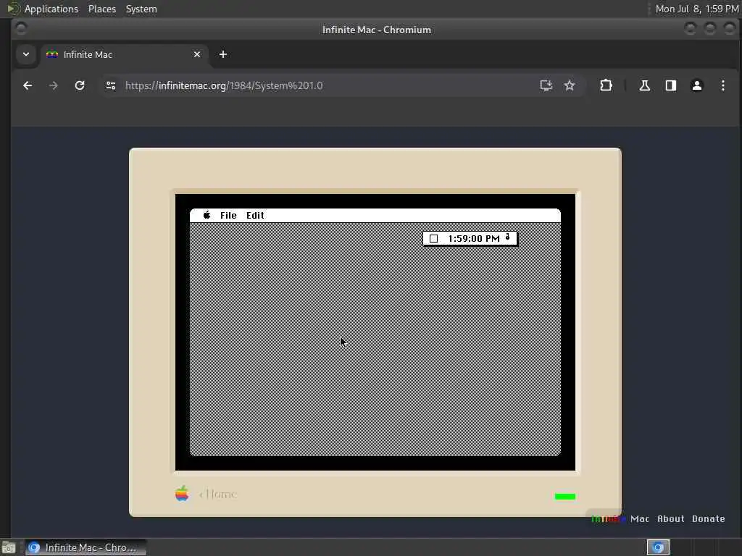
Task: Open the Applications menu
Action: point(51,9)
